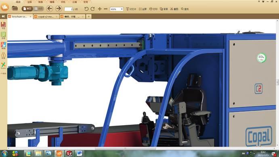This screenshot has height=157, width=279.
Task: Click the page number input field
Action: (69, 9)
